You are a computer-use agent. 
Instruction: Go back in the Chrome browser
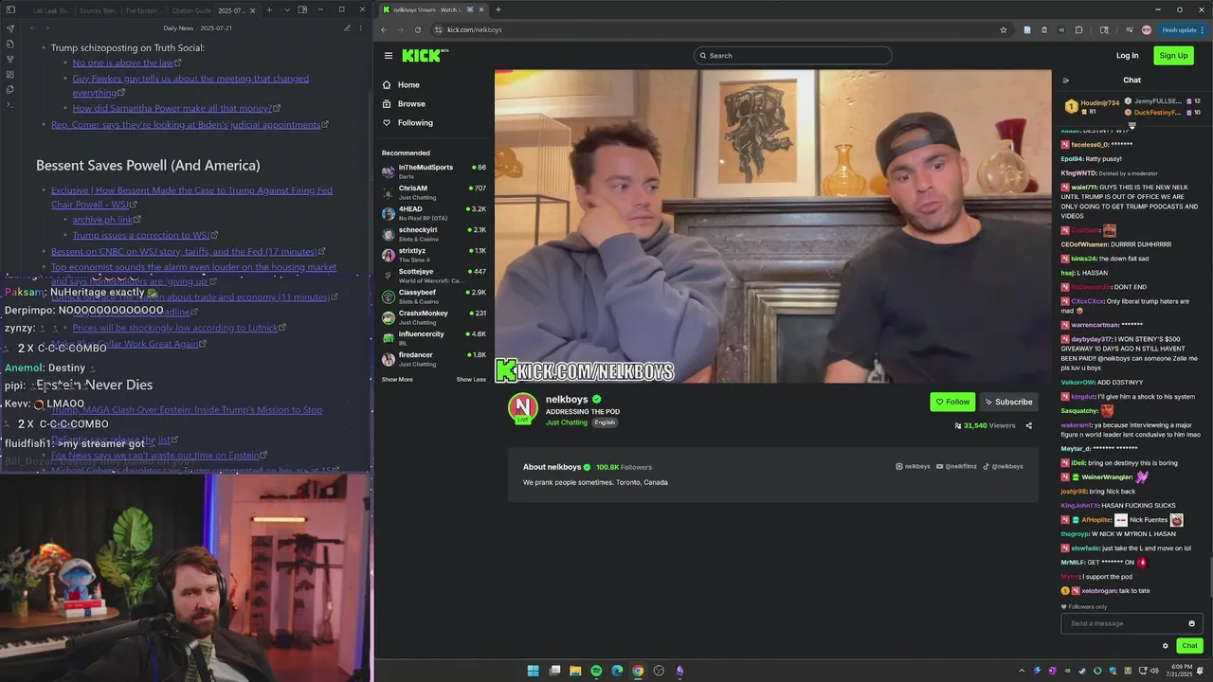pos(384,29)
